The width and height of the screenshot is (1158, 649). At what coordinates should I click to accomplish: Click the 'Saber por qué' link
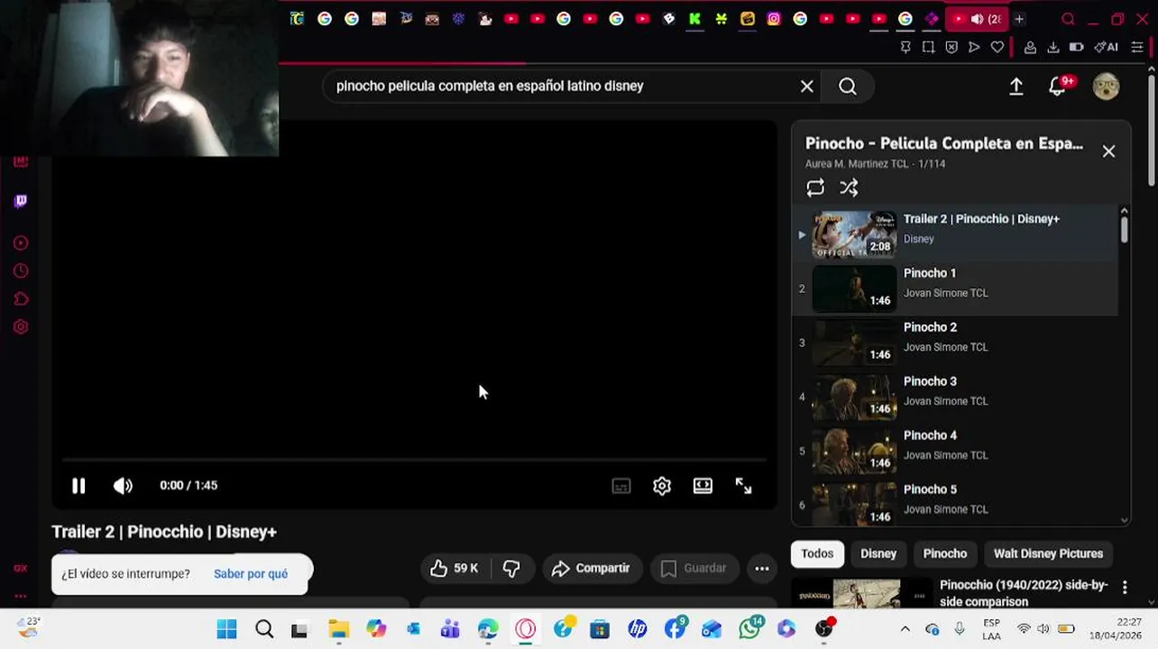tap(251, 573)
